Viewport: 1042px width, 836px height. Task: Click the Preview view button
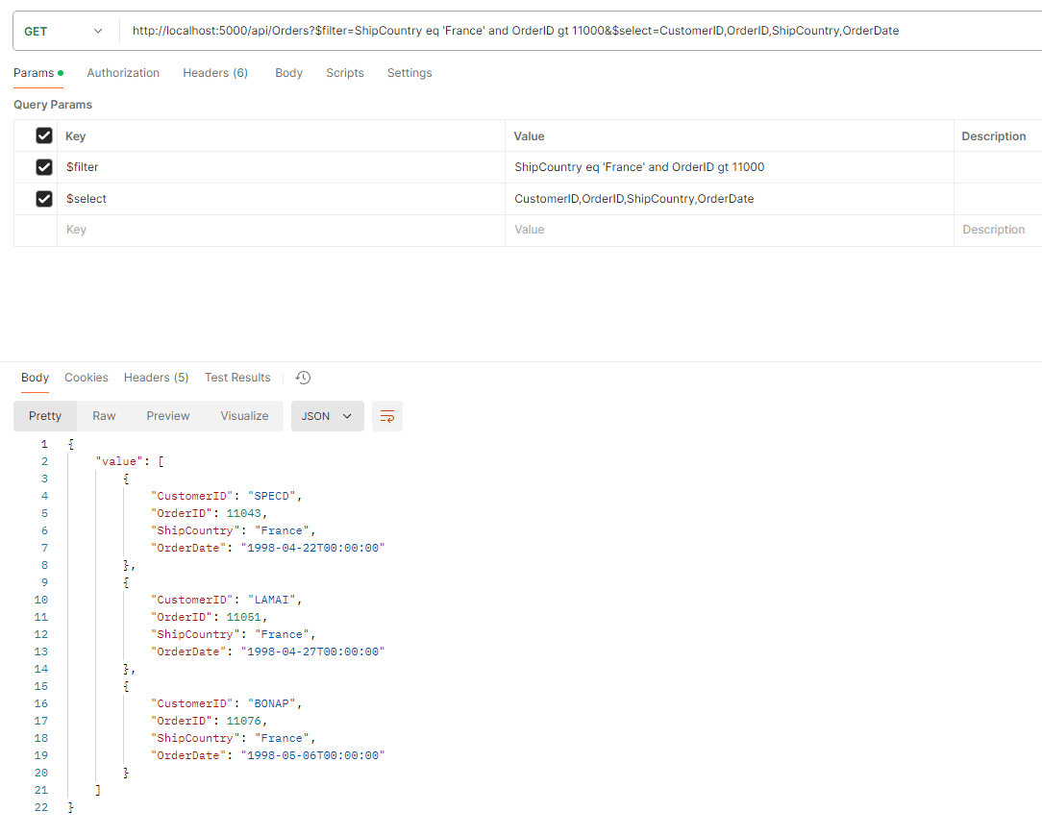pos(168,416)
